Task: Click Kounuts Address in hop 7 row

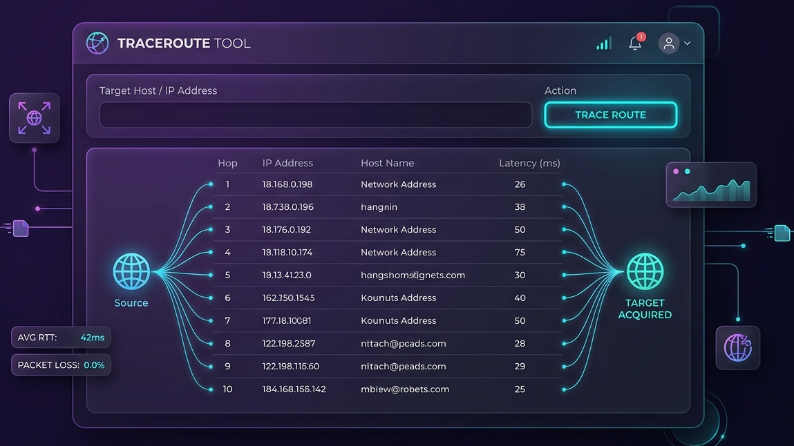Action: coord(398,320)
